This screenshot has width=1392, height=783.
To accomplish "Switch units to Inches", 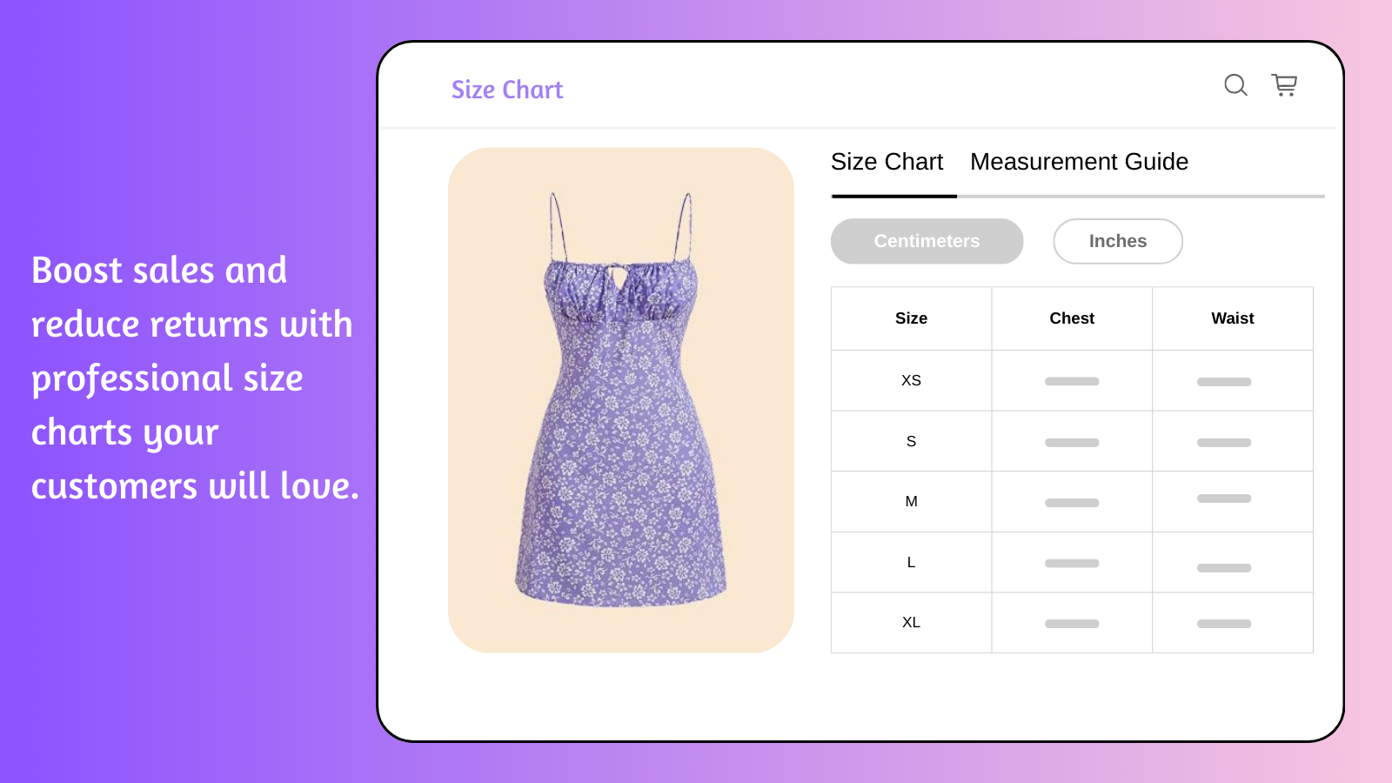I will 1117,241.
